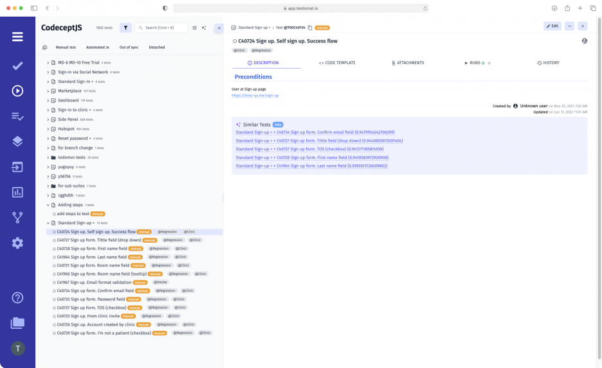Viewport: 602px width, 368px height.
Task: Open the doxy-qa.me sign-up link
Action: coord(255,96)
